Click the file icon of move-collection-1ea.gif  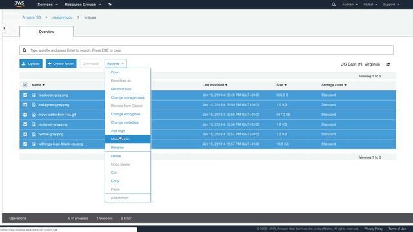point(34,115)
